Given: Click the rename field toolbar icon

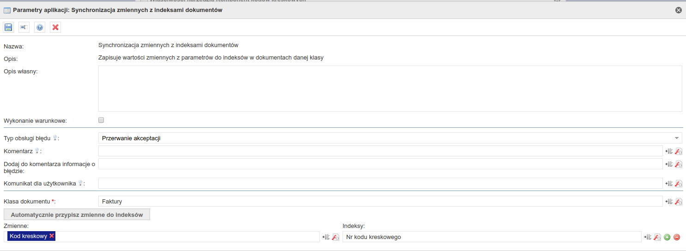Looking at the screenshot, I should click(24, 27).
